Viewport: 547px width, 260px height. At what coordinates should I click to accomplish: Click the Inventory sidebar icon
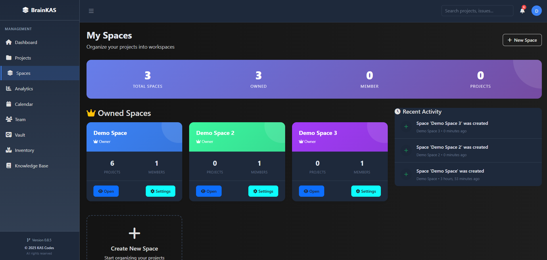(x=9, y=150)
